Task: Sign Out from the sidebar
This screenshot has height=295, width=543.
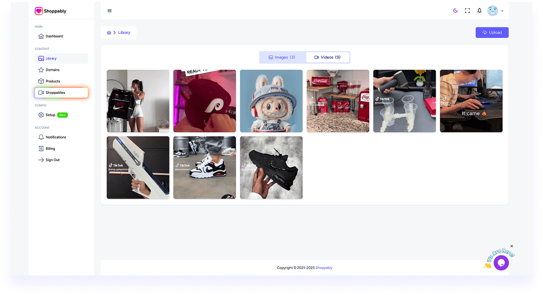Action: click(40, 160)
